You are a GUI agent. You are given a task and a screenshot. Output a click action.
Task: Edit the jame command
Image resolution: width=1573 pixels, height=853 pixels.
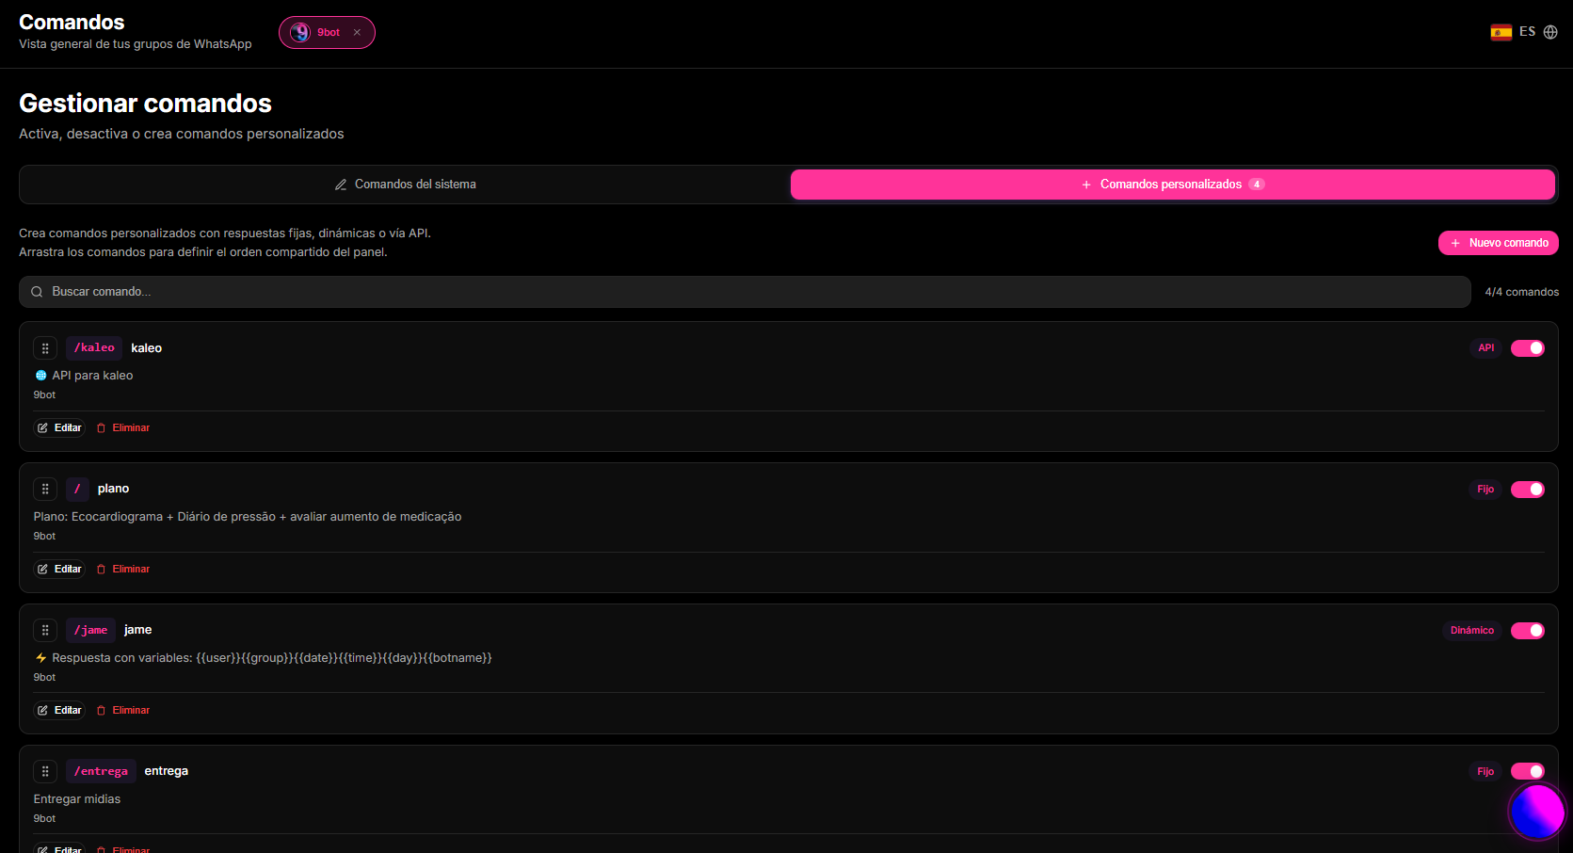[59, 710]
